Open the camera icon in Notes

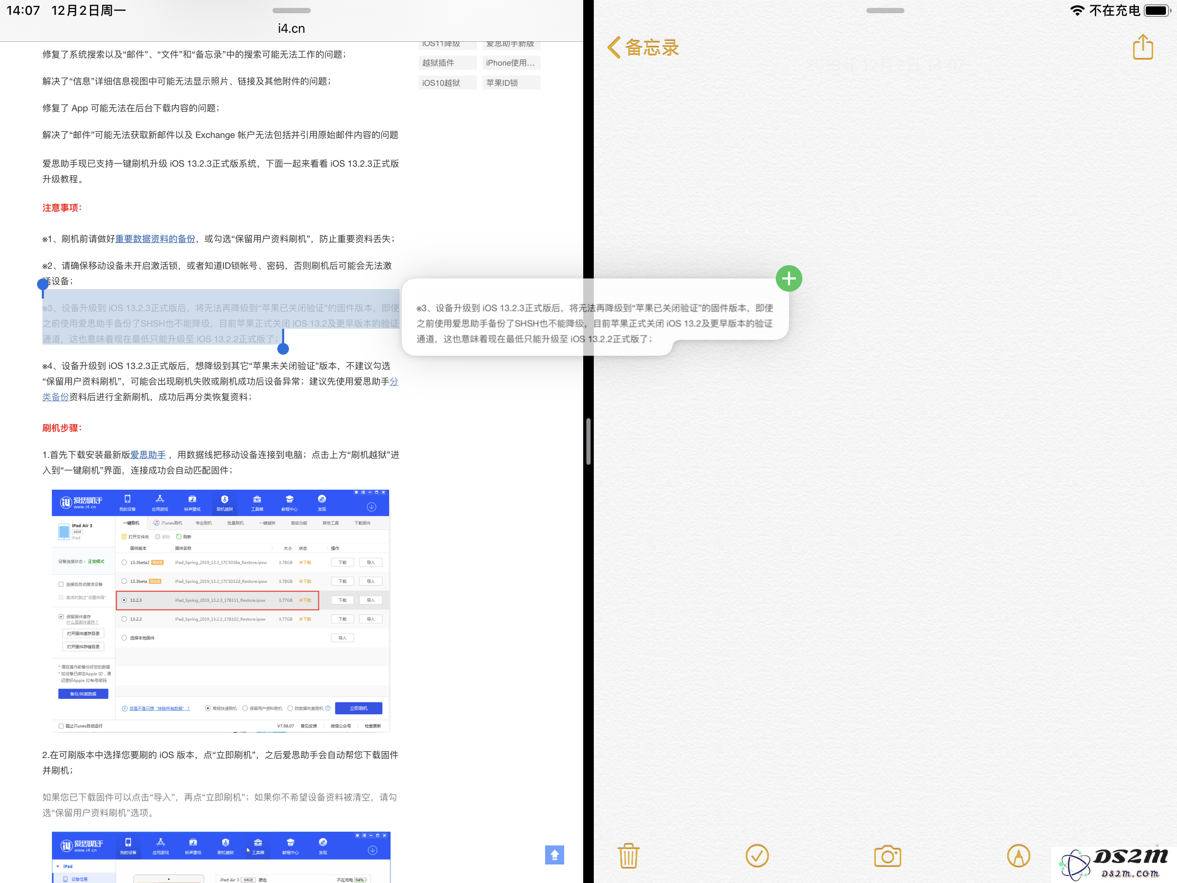(888, 856)
